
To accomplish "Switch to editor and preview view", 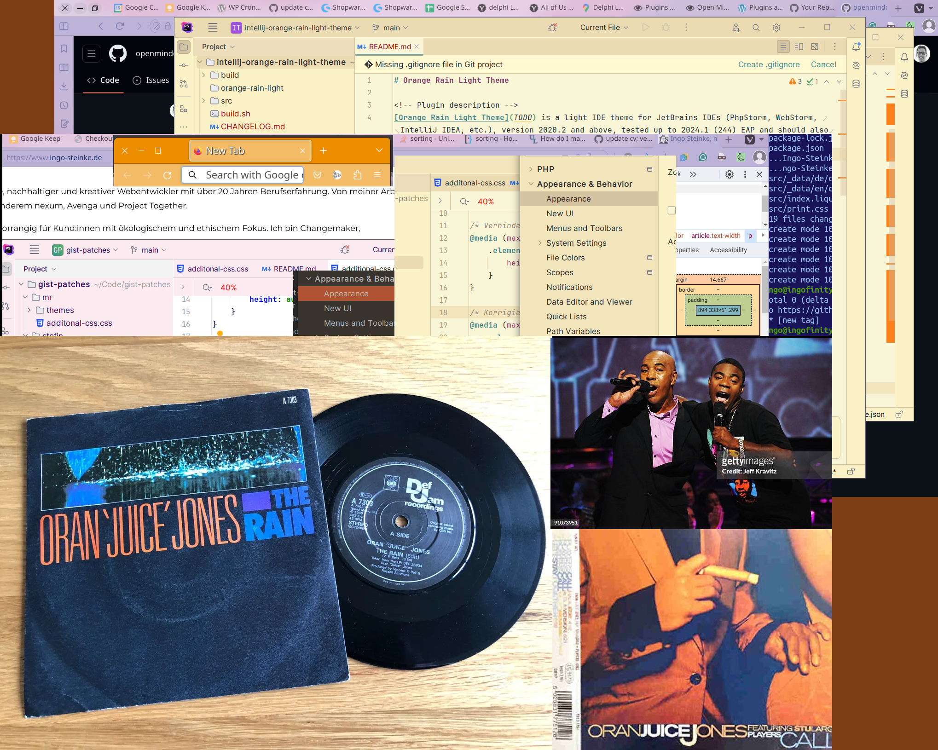I will (799, 46).
